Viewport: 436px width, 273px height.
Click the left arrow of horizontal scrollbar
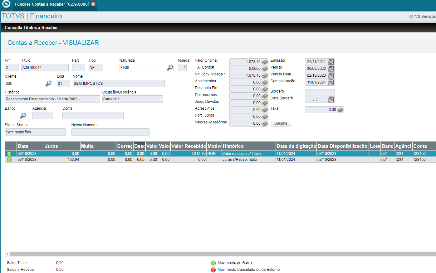pos(8,254)
